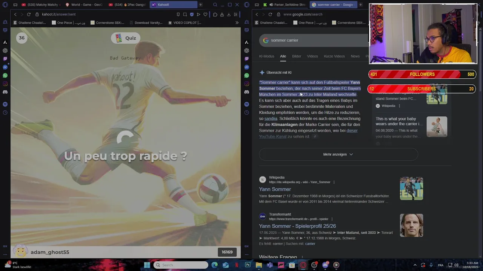The height and width of the screenshot is (271, 483).
Task: Open Easy Setup menu icon in left Opera window
Action: pyautogui.click(x=235, y=14)
